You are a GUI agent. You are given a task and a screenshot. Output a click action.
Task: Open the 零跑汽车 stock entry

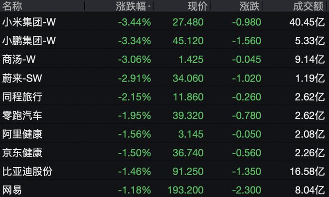(x=164, y=115)
